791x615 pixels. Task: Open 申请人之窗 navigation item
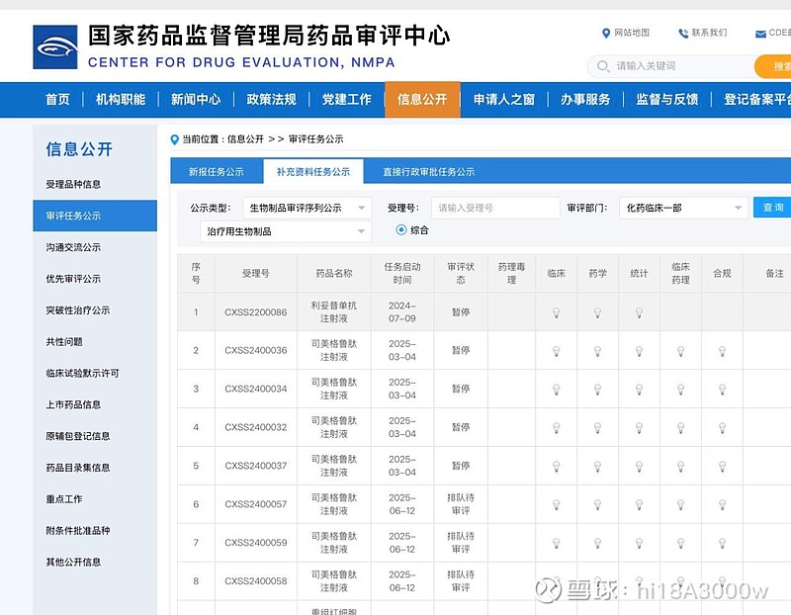click(504, 100)
